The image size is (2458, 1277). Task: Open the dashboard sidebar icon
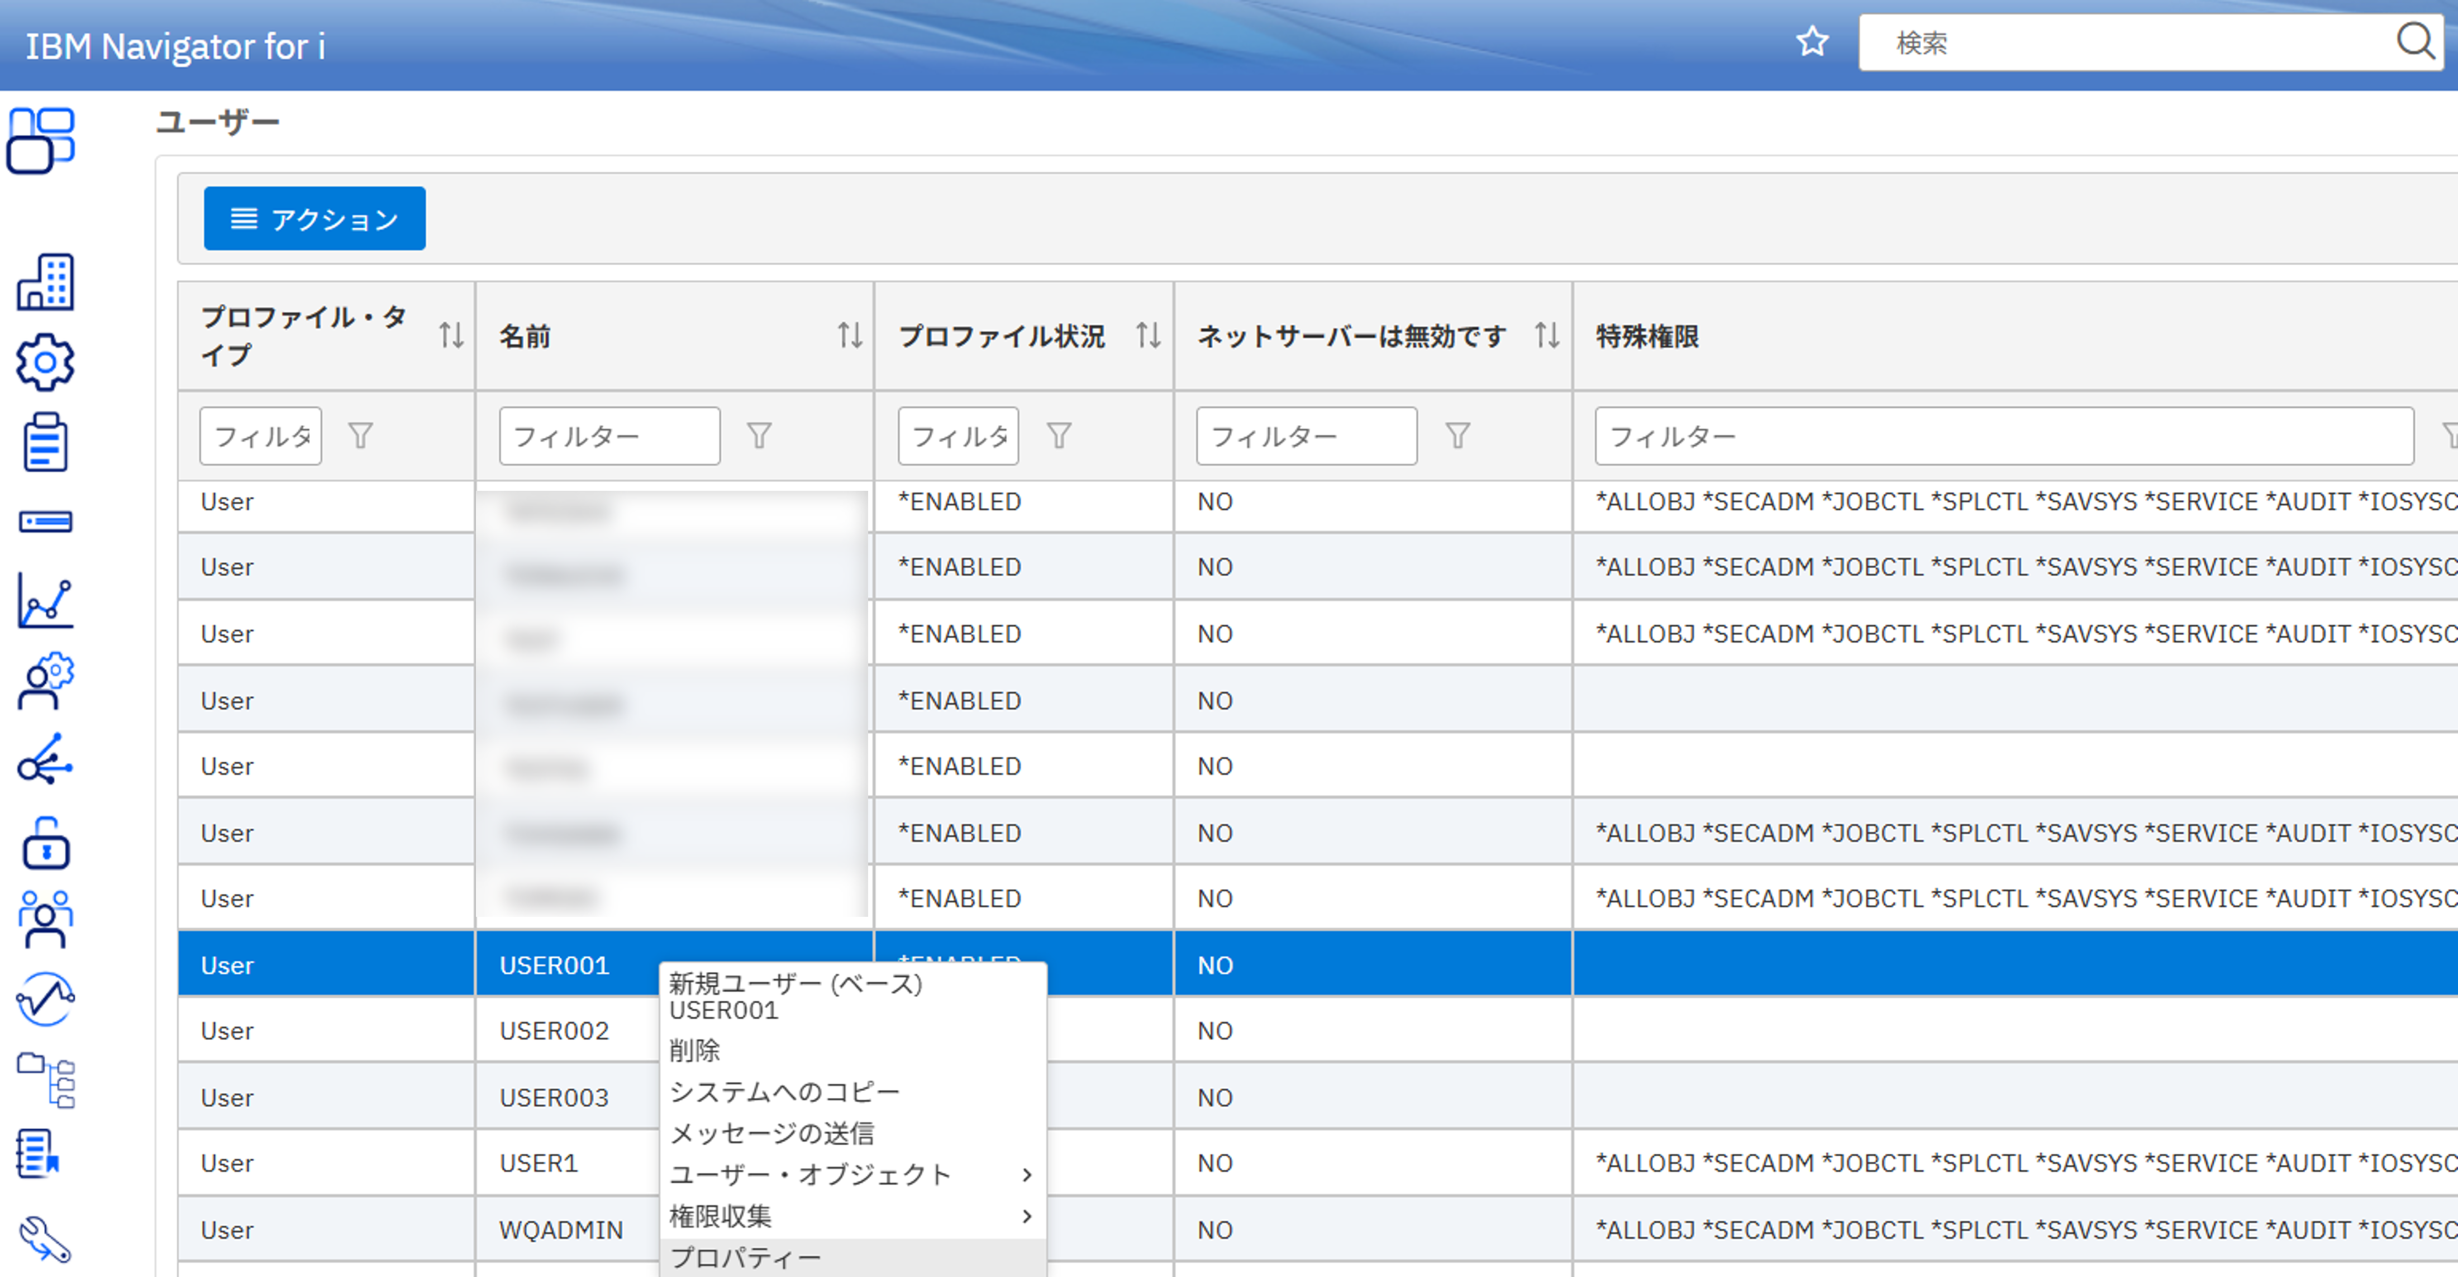pyautogui.click(x=41, y=141)
